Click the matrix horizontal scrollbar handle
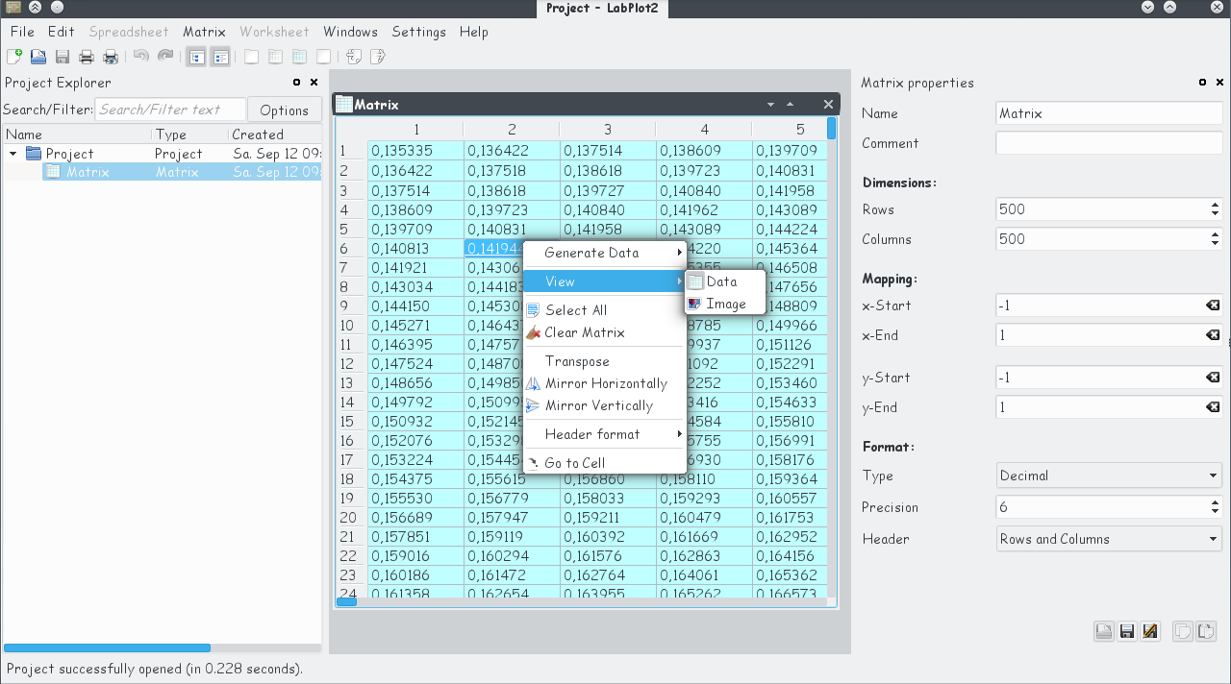This screenshot has width=1231, height=684. [x=346, y=601]
